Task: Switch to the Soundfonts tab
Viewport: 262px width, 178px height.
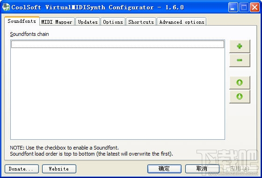Action: 22,21
